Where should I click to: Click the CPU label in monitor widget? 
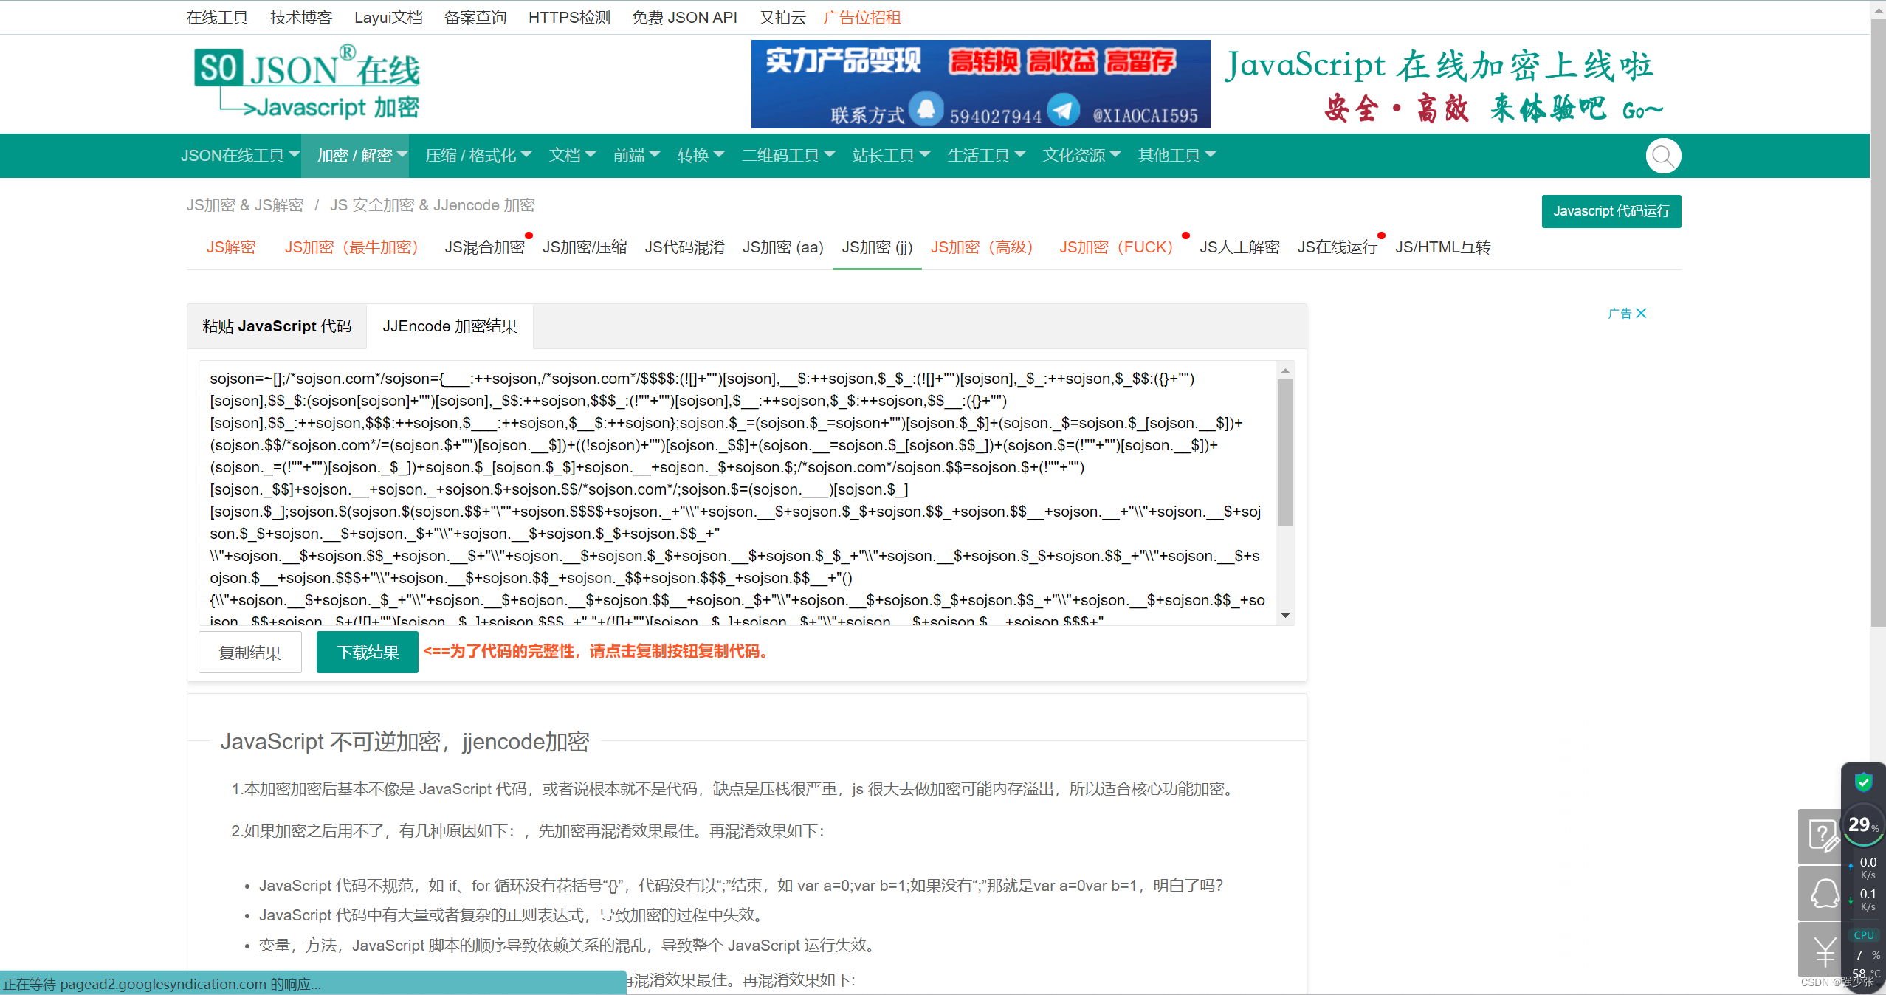(x=1863, y=934)
